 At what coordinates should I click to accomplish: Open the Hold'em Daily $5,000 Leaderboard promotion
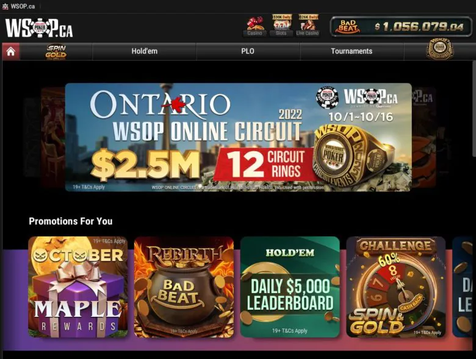(290, 287)
